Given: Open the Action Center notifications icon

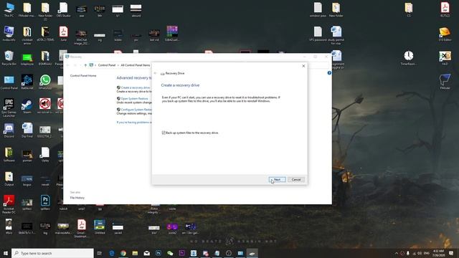Looking at the screenshot, I should click(451, 253).
